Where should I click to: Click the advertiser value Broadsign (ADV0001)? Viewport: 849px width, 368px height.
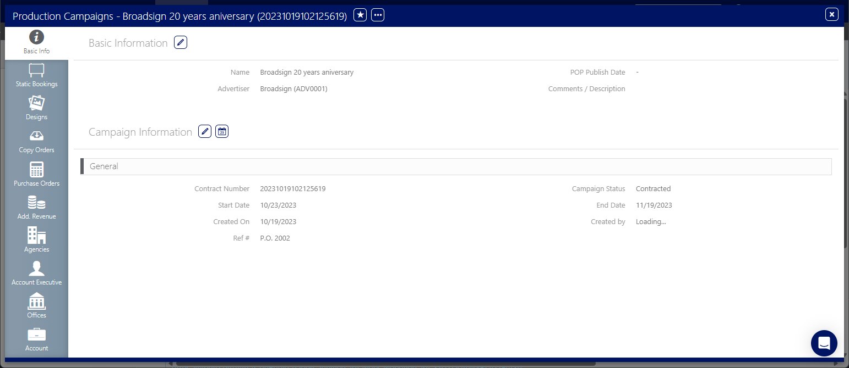[293, 89]
